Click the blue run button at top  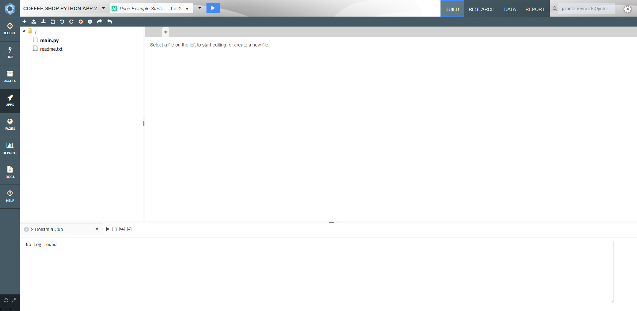coord(213,8)
